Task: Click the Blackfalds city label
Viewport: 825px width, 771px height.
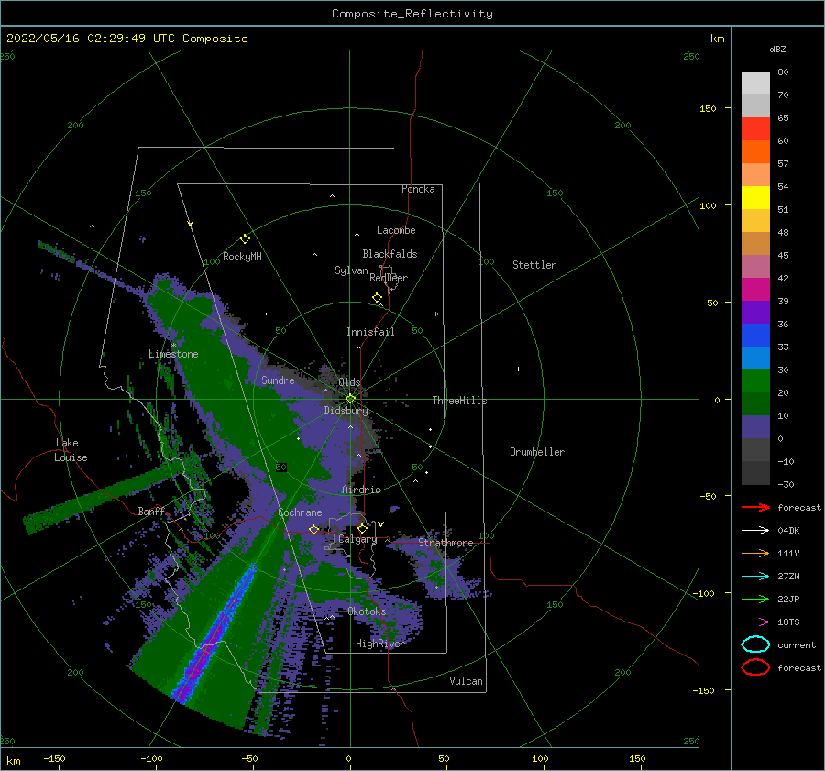Action: click(390, 254)
